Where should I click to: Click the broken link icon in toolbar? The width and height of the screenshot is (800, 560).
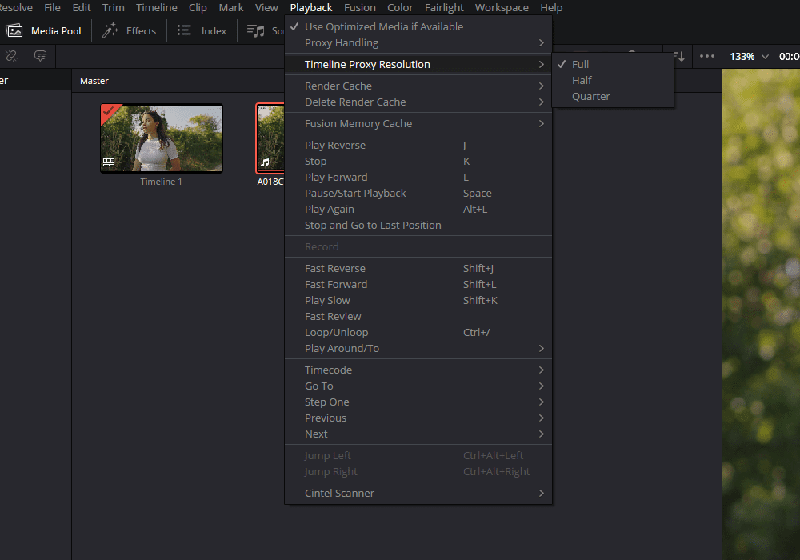(11, 56)
